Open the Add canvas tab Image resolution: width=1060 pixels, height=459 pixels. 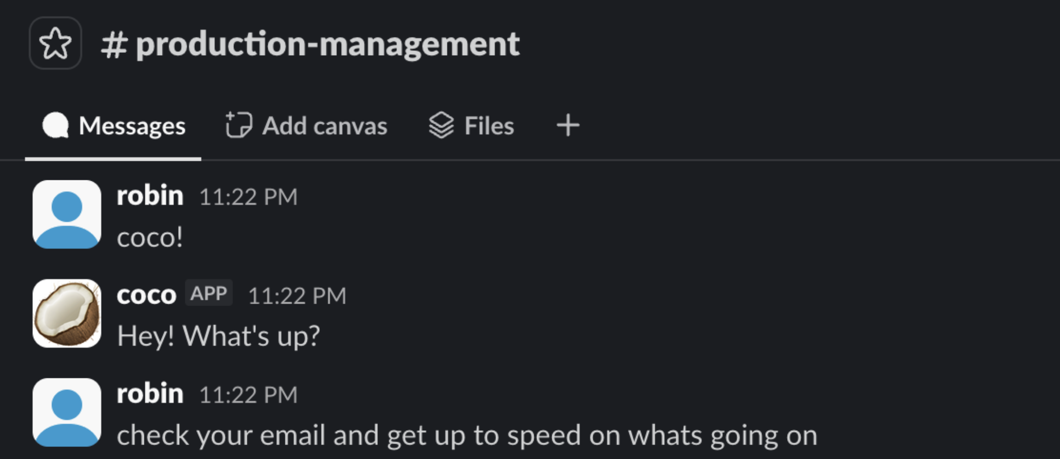tap(306, 126)
